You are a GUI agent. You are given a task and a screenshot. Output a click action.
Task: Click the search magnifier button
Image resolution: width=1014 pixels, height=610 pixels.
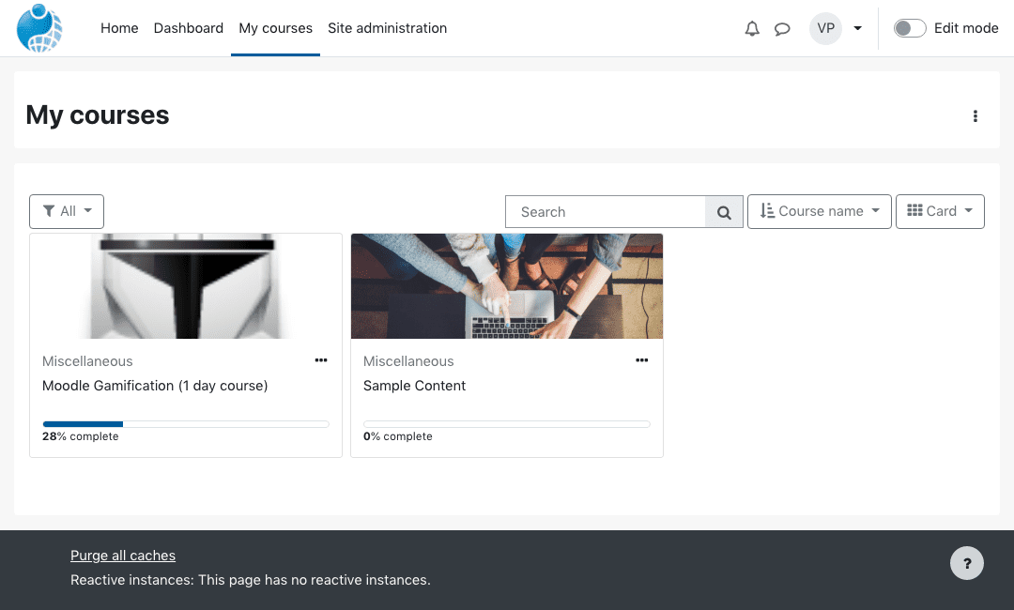(724, 212)
